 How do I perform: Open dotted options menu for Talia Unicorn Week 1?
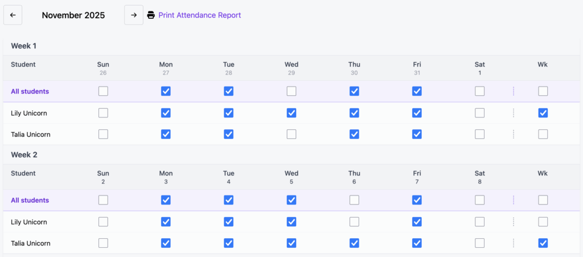pyautogui.click(x=513, y=134)
